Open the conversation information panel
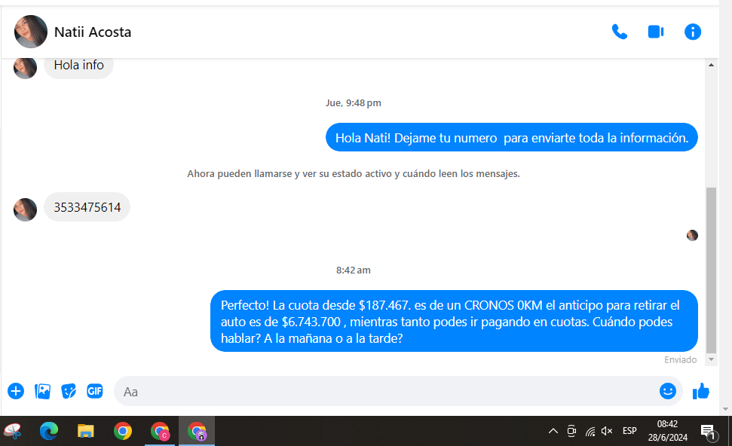The width and height of the screenshot is (732, 446). [692, 32]
